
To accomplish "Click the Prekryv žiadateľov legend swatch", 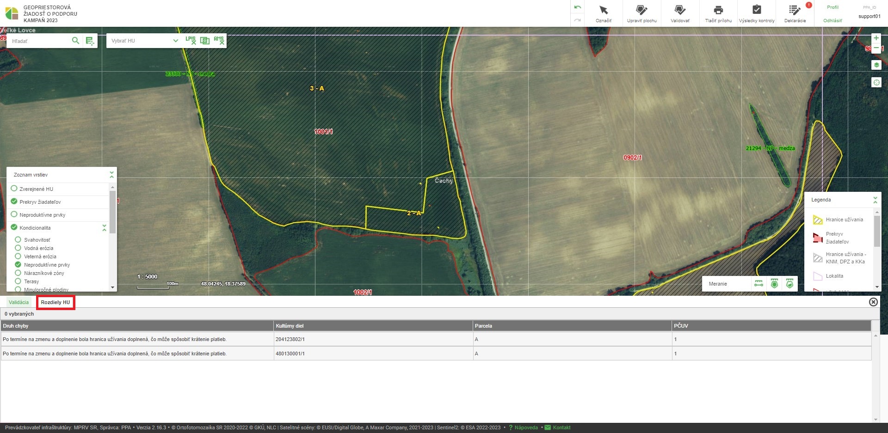I will [818, 238].
